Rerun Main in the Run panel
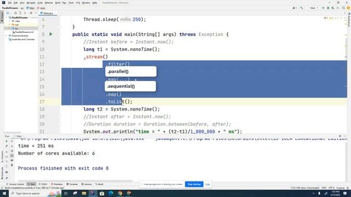Image resolution: width=351 pixels, height=197 pixels. click(x=7, y=141)
